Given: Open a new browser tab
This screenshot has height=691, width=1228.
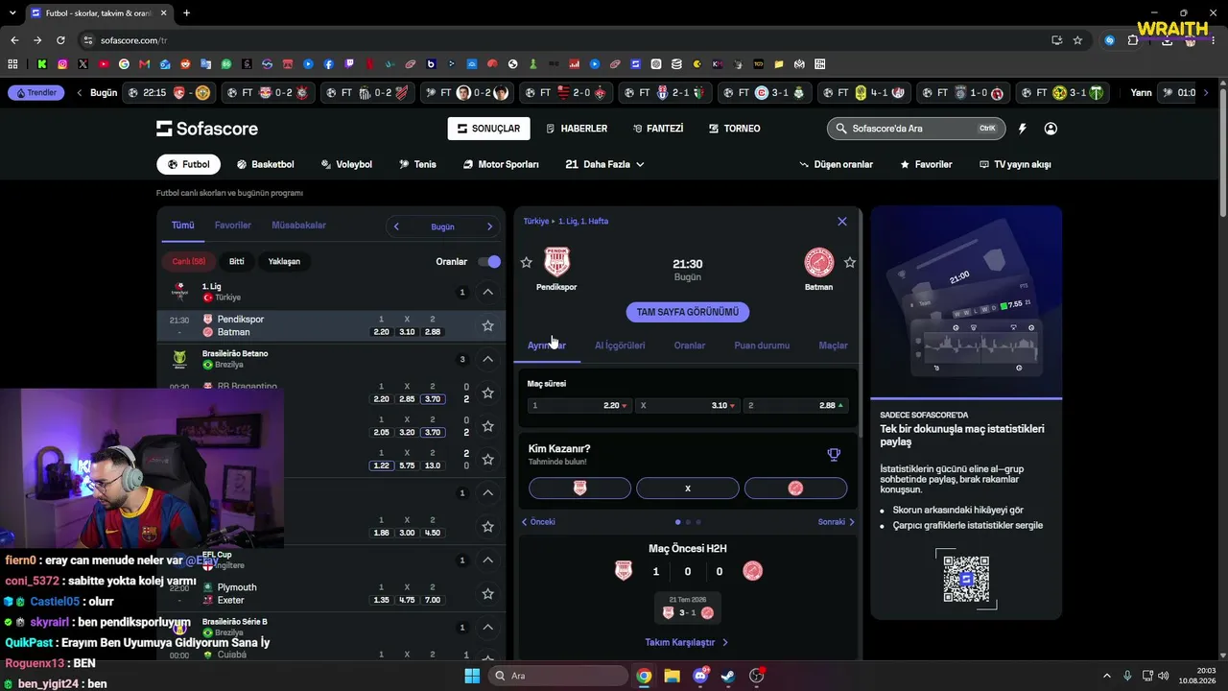Looking at the screenshot, I should pos(186,12).
